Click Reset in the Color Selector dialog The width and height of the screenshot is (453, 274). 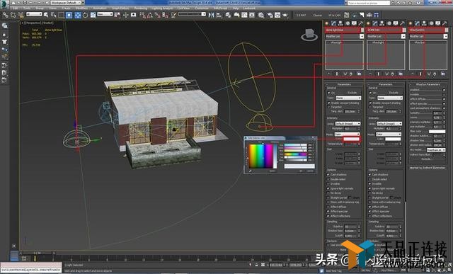point(272,171)
